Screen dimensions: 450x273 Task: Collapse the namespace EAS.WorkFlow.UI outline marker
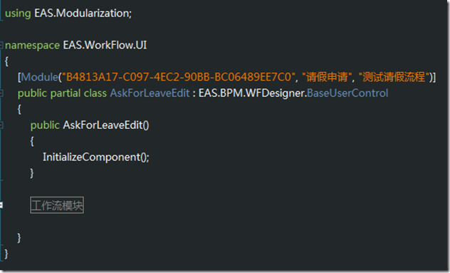pyautogui.click(x=1, y=45)
